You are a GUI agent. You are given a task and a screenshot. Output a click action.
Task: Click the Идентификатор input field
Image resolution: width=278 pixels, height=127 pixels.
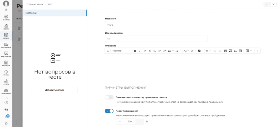(156, 39)
